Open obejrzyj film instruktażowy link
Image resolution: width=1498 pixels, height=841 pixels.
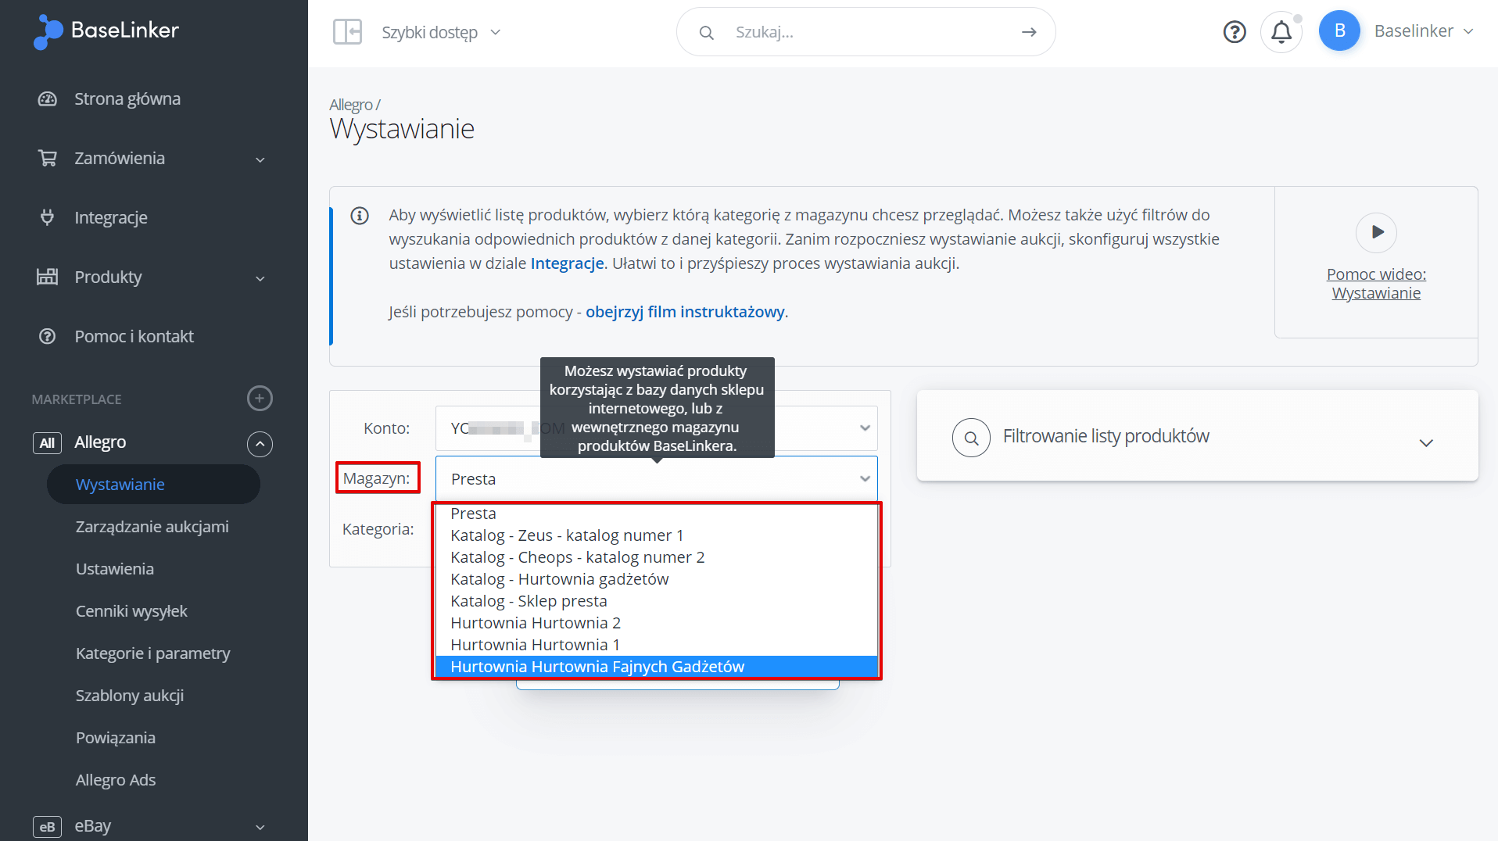point(686,312)
